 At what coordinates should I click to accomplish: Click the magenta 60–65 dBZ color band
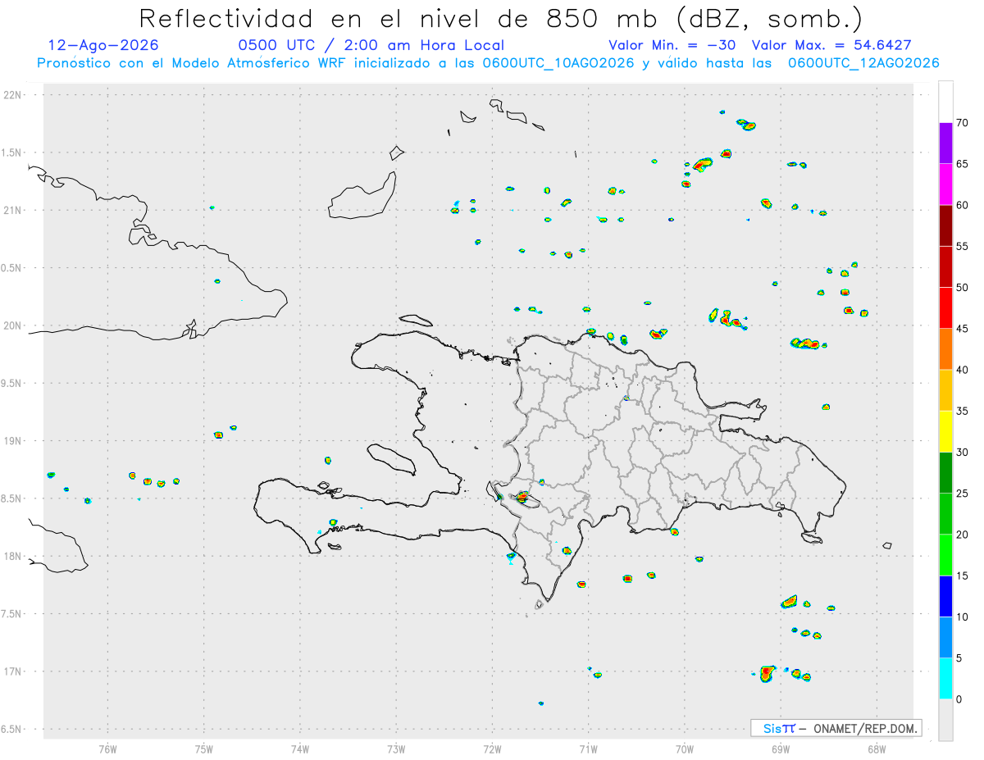pos(945,184)
